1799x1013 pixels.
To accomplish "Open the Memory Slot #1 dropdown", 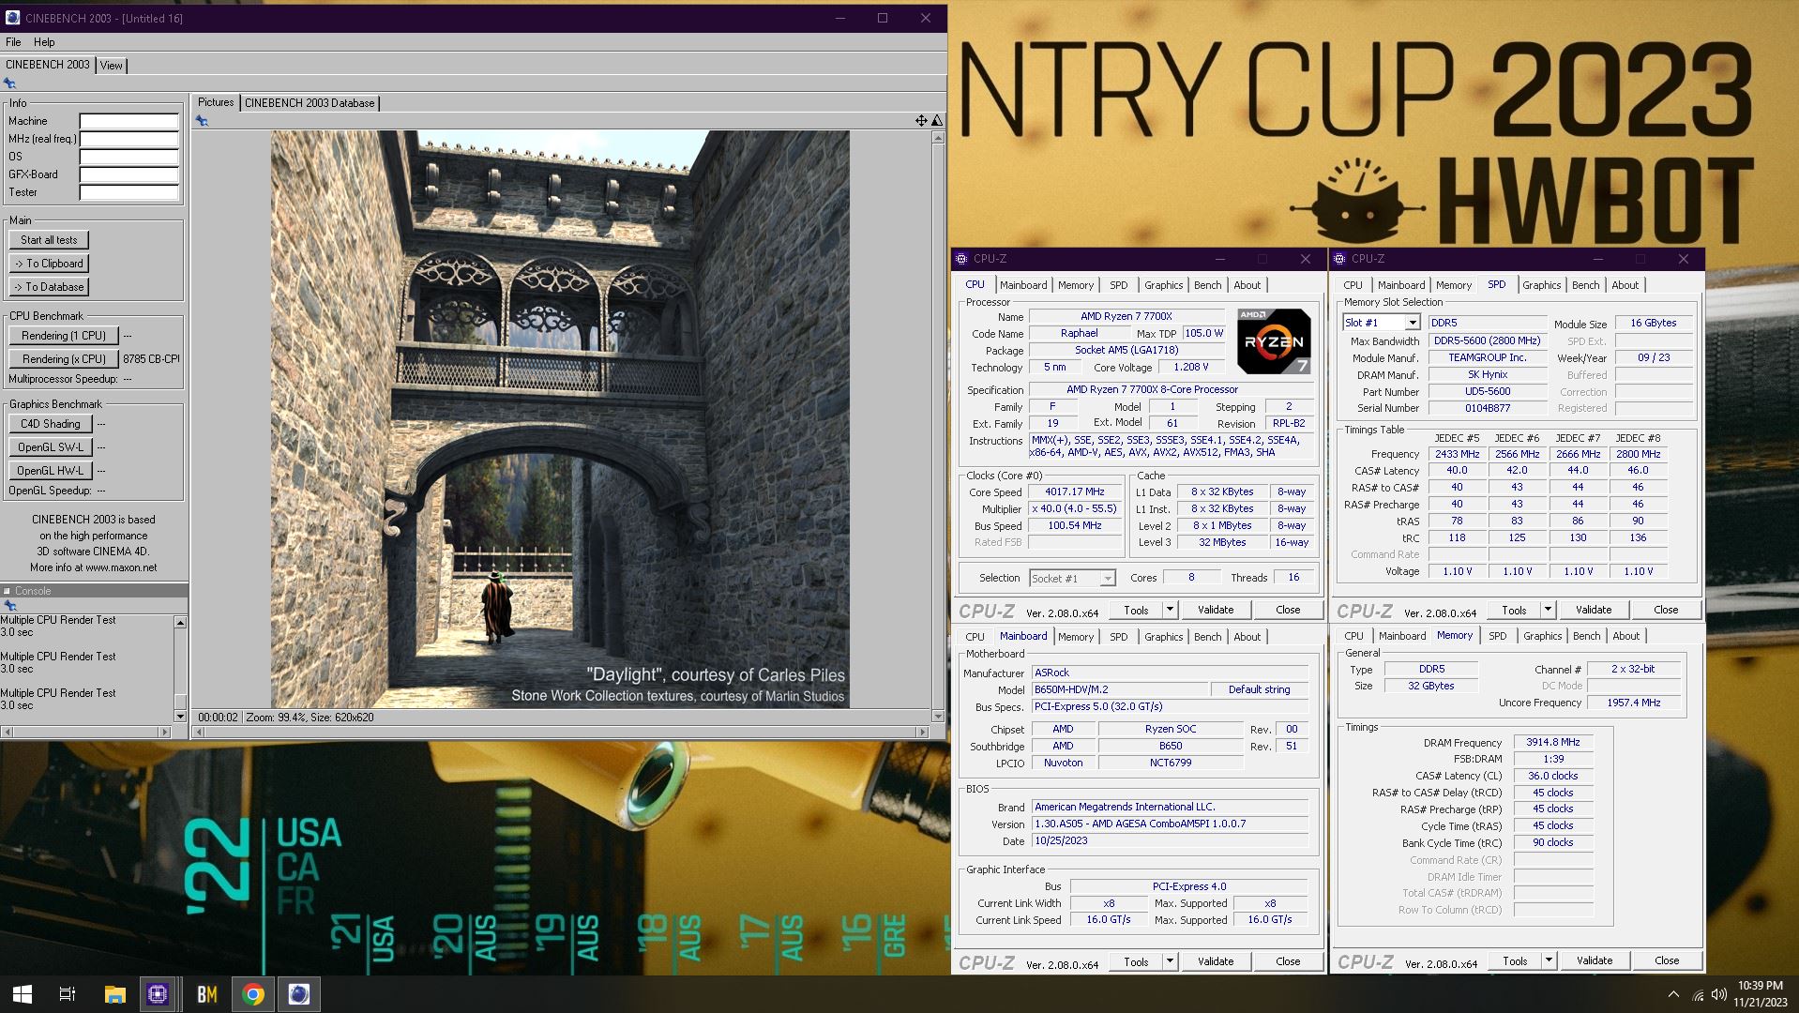I will 1412,323.
